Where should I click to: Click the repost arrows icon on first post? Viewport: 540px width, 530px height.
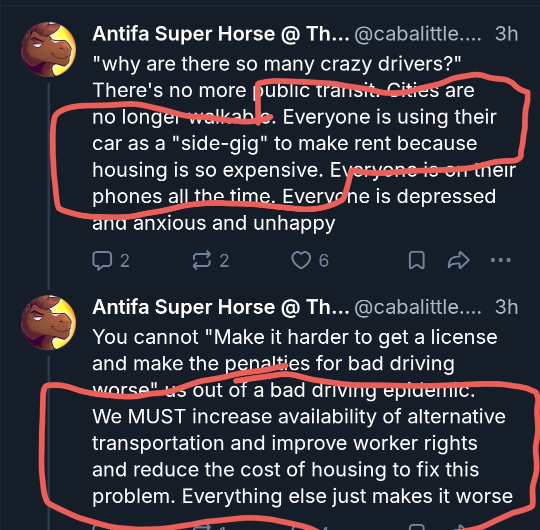[202, 260]
